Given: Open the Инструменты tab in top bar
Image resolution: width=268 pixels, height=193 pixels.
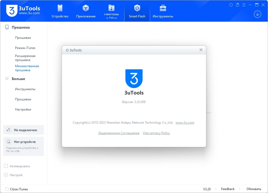Looking at the screenshot, I should (x=163, y=11).
